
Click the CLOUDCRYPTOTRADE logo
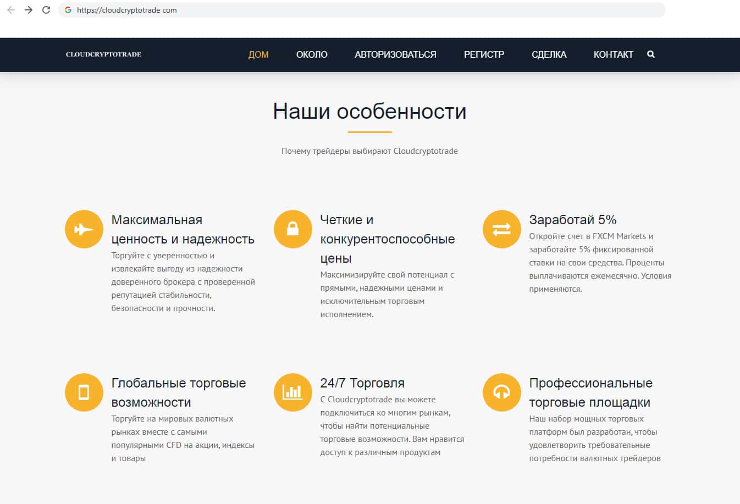pos(103,54)
